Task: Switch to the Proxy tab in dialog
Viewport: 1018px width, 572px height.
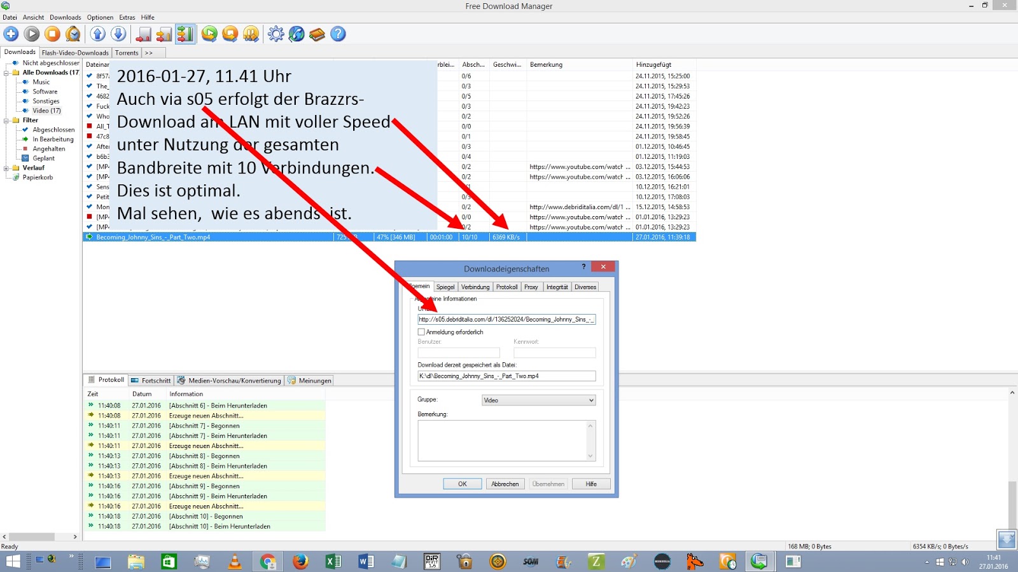Action: point(531,287)
